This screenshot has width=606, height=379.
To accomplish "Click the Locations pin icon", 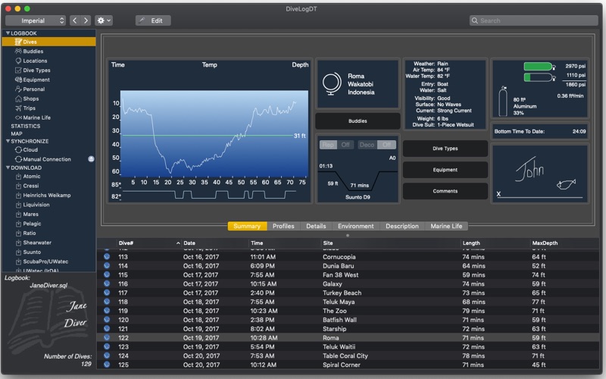I will tap(18, 61).
